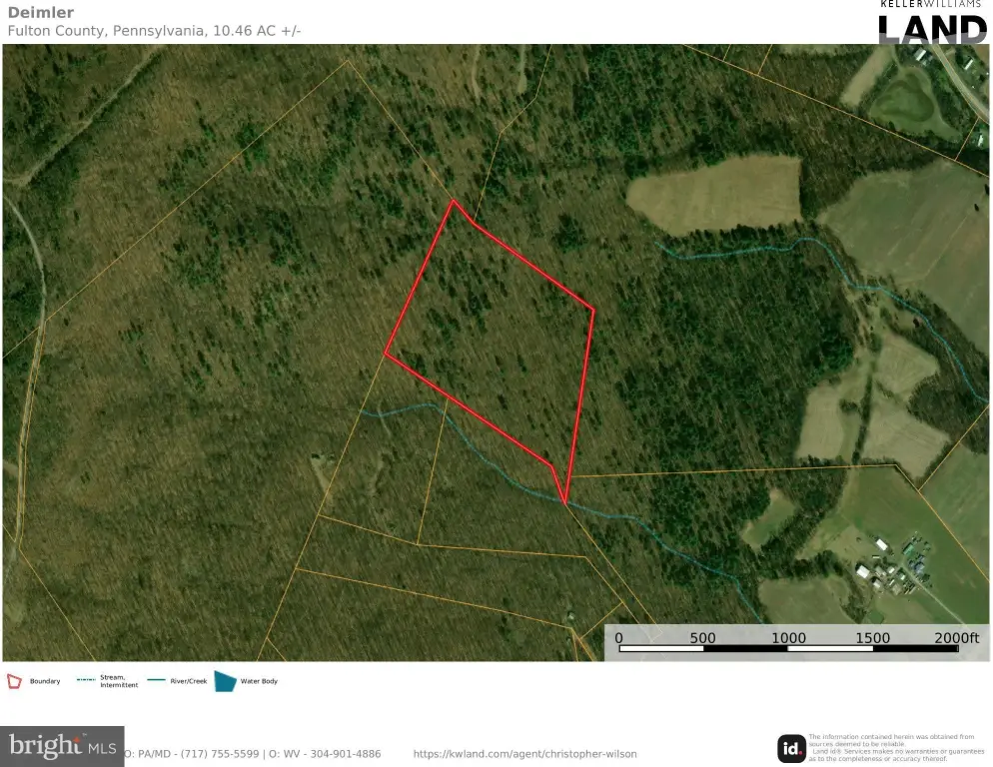Viewport: 993px width, 767px height.
Task: Click the Land id. logo badge
Action: click(x=791, y=749)
